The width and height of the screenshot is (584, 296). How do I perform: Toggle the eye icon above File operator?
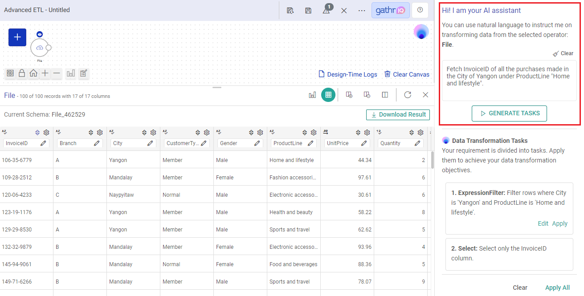(x=39, y=34)
